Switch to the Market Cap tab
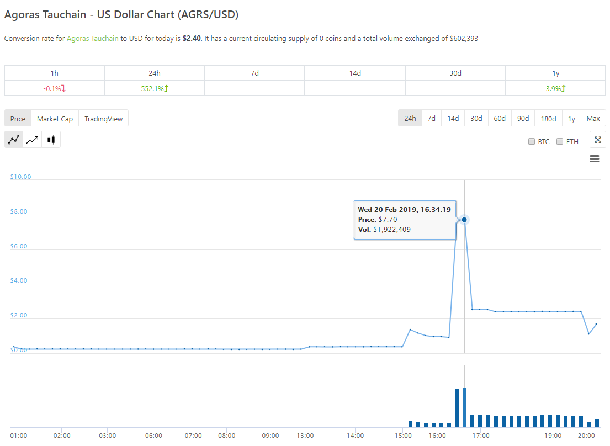 55,119
